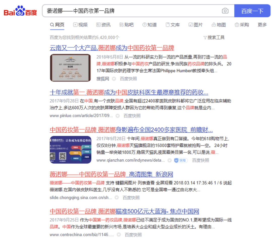
Task: Open 百度快照 for centrechina.com result
Action: [x=133, y=235]
